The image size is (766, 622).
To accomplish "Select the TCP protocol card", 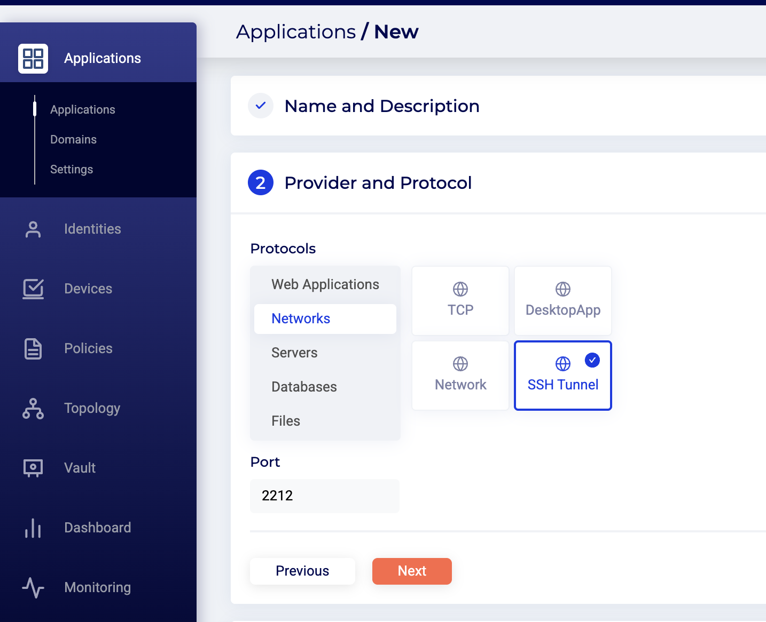I will coord(460,301).
